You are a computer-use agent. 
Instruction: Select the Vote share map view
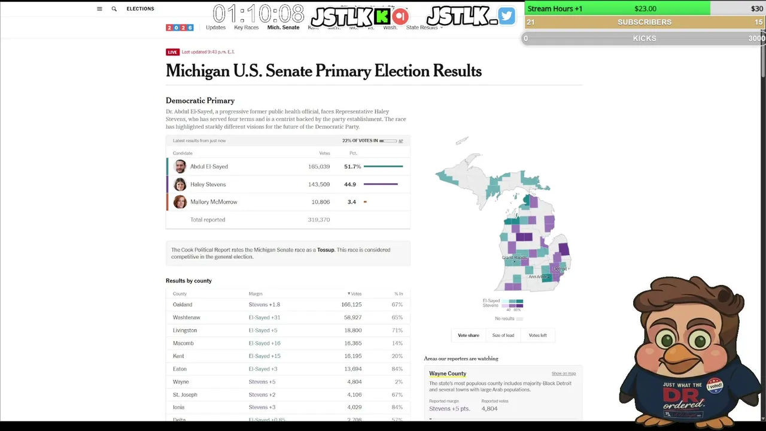(469, 335)
